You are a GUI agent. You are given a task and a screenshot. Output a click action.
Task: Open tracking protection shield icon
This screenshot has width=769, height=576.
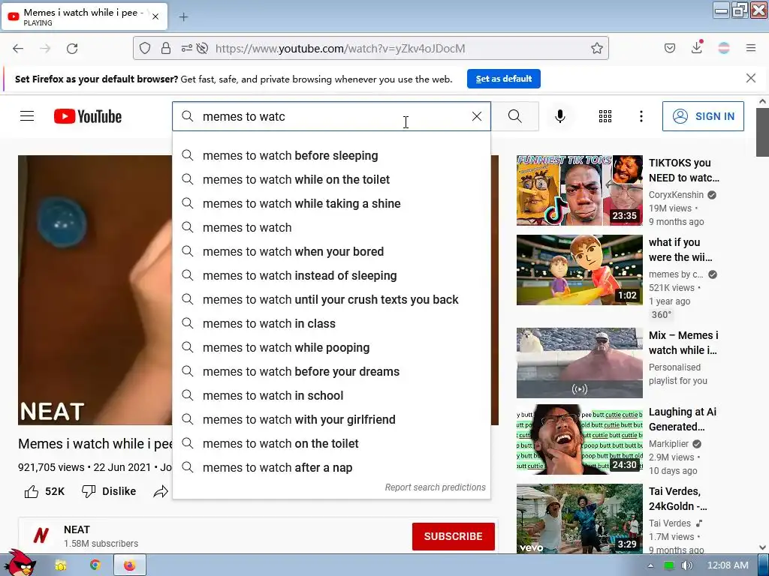(145, 48)
